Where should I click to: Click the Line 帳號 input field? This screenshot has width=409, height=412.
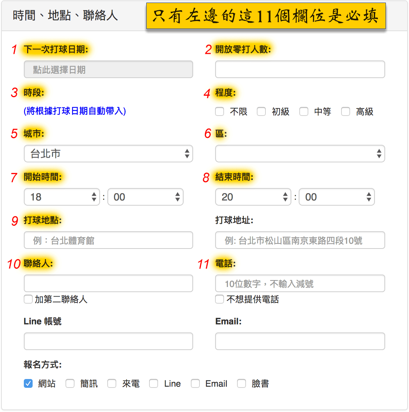point(108,341)
